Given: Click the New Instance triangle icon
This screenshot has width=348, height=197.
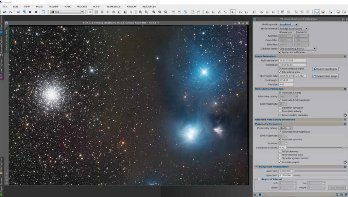Looking at the screenshot, I should (x=255, y=195).
